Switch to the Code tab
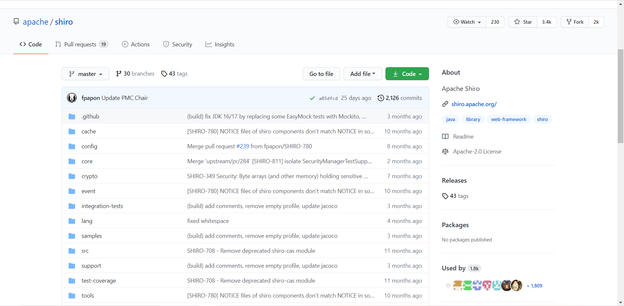 (31, 44)
